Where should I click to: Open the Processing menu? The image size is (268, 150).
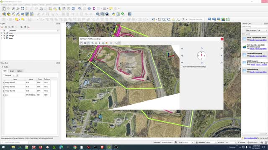tap(77, 5)
